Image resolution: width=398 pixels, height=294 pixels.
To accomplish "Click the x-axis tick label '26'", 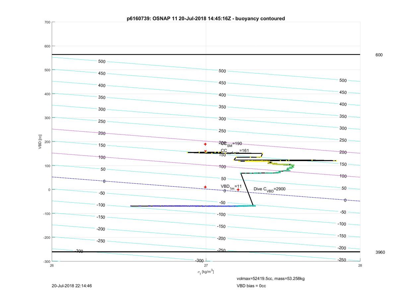I will tap(52, 265).
